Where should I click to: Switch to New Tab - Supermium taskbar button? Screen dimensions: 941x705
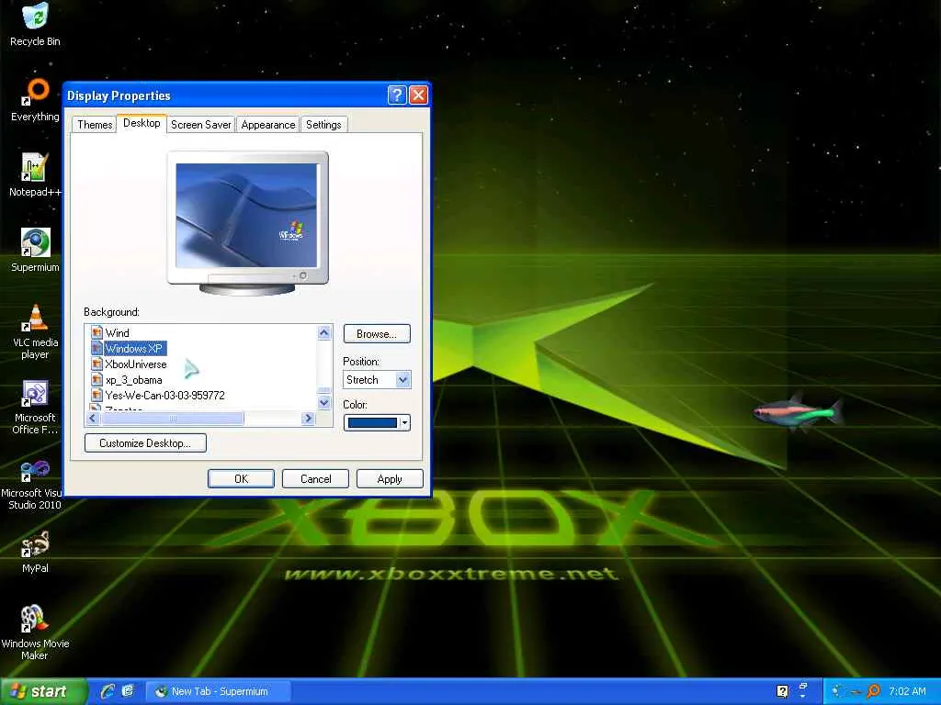(x=218, y=691)
